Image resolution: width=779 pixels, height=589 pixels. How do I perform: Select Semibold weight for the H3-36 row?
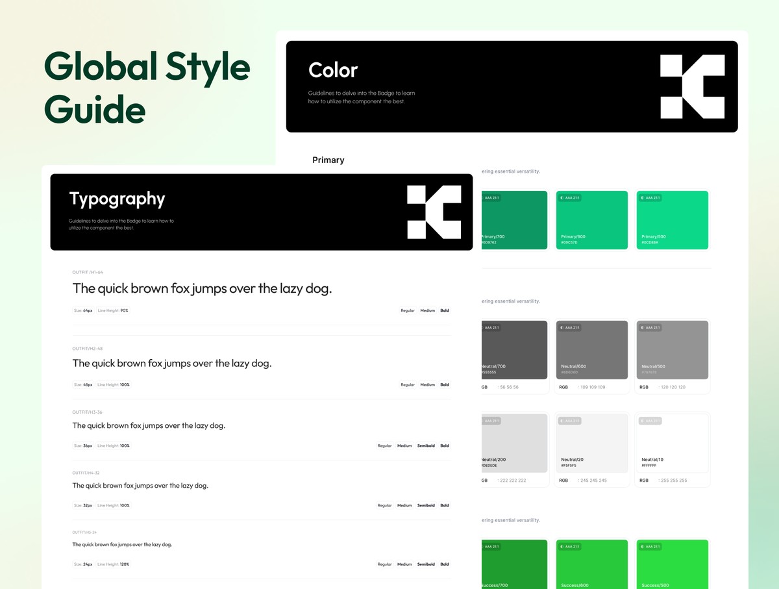(426, 446)
